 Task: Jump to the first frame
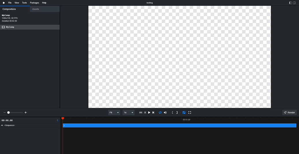point(141,113)
